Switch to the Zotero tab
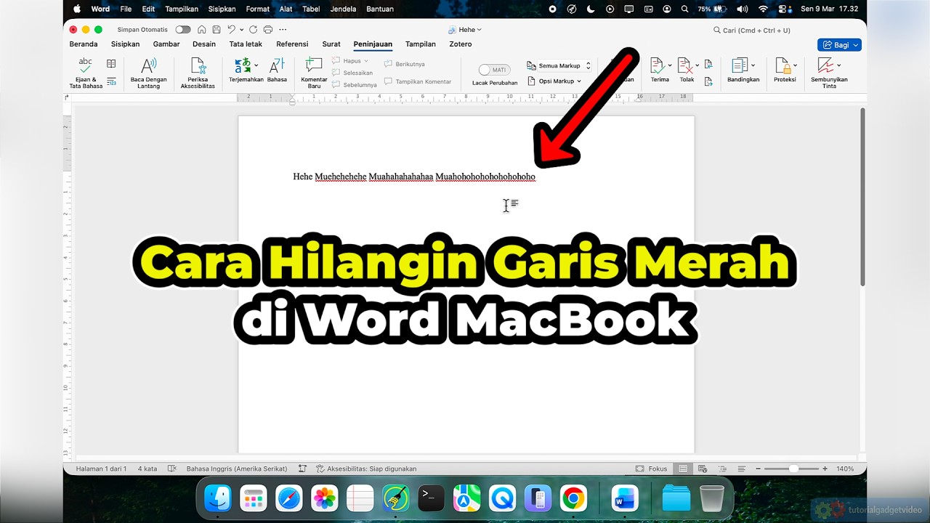This screenshot has width=930, height=523. click(461, 44)
